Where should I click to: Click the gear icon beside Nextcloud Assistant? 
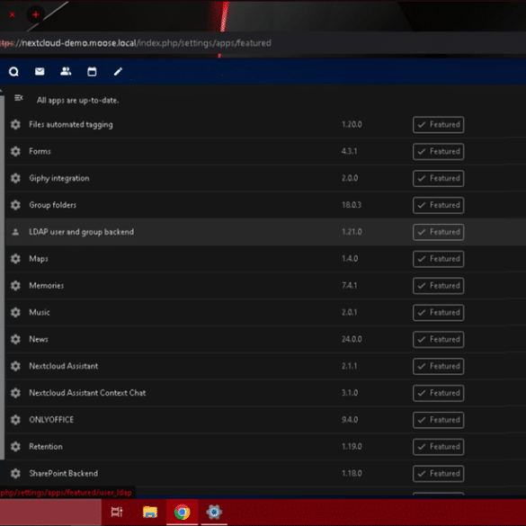pyautogui.click(x=15, y=366)
